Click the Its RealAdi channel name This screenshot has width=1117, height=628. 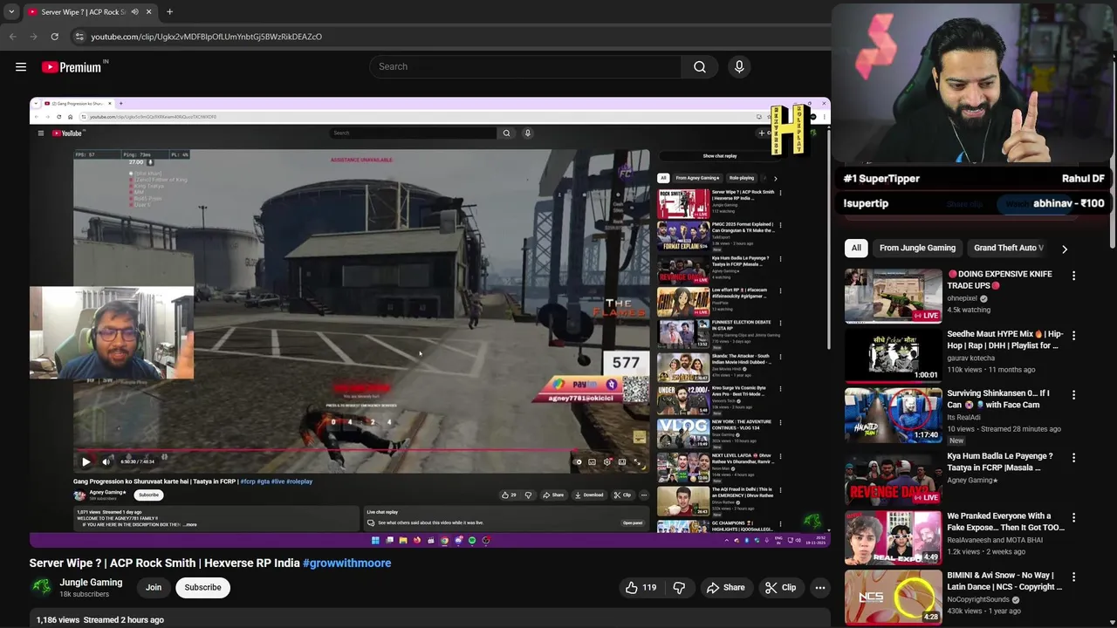pyautogui.click(x=966, y=417)
